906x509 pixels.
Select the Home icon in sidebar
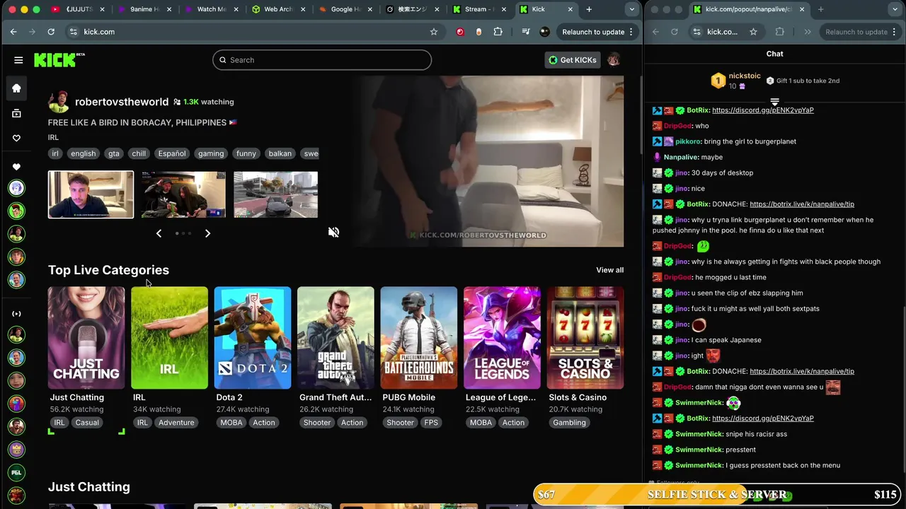(x=16, y=88)
